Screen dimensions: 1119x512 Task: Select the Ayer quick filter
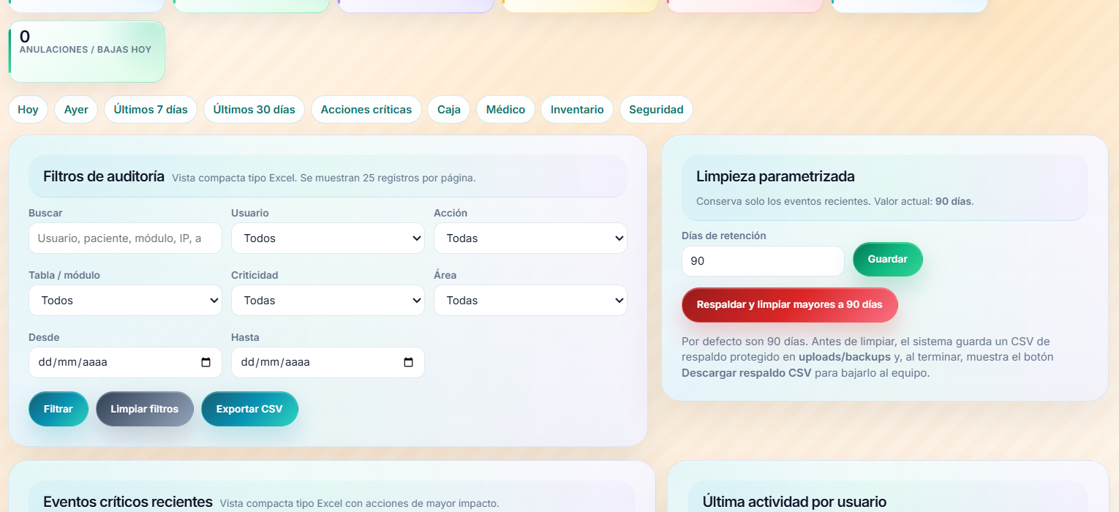[76, 110]
